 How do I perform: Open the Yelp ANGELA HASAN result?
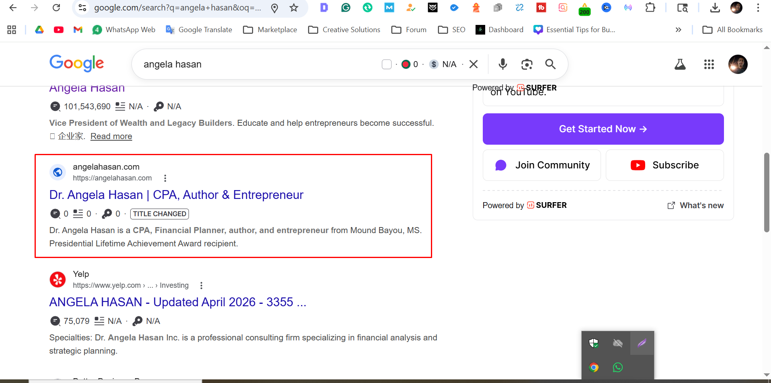(x=178, y=302)
